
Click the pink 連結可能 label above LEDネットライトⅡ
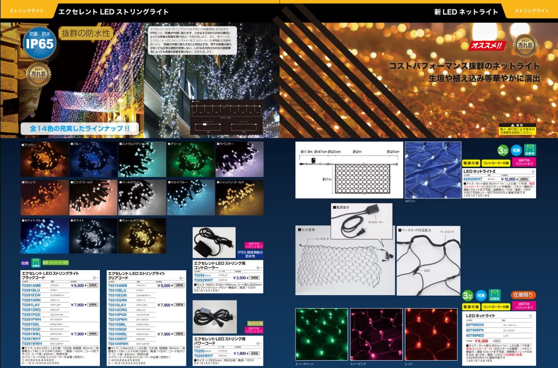point(524,162)
